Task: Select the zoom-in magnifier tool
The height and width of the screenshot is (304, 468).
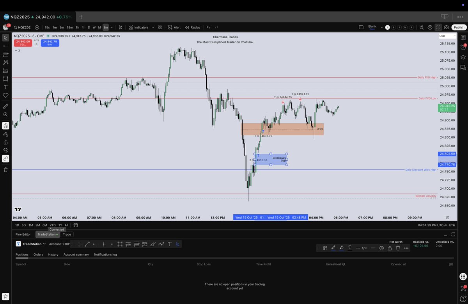Action: point(5,114)
